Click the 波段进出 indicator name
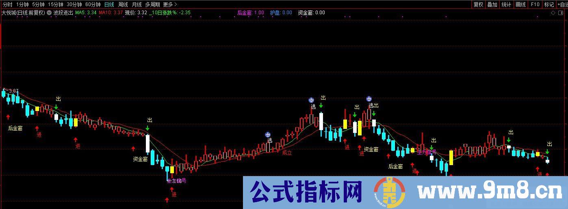Viewport: 568px width, 209px height. [x=63, y=13]
